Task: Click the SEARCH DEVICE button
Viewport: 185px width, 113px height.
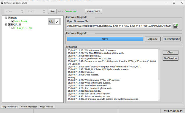Action: (93, 12)
